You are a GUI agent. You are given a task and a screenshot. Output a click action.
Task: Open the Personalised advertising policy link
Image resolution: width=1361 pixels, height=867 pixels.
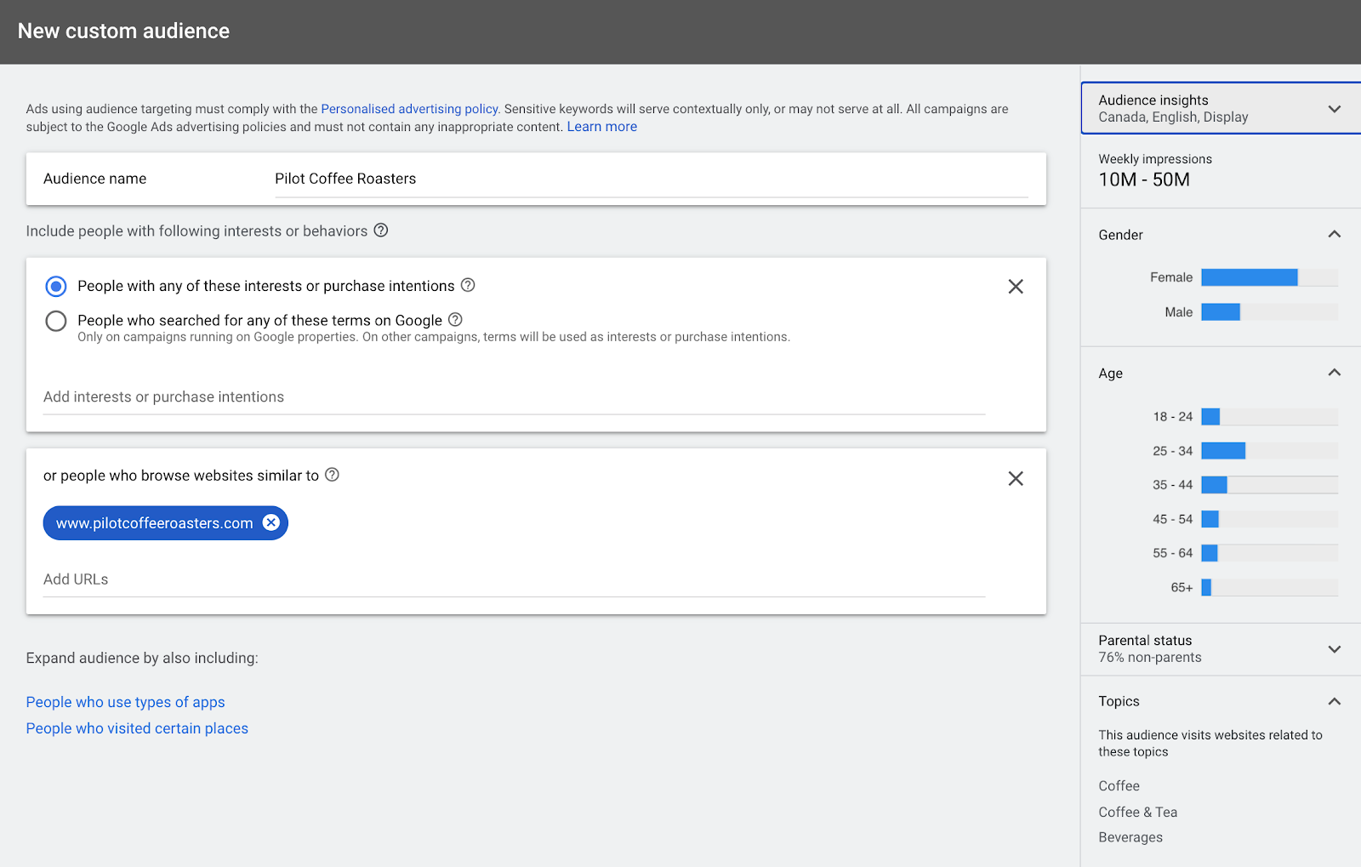tap(409, 109)
